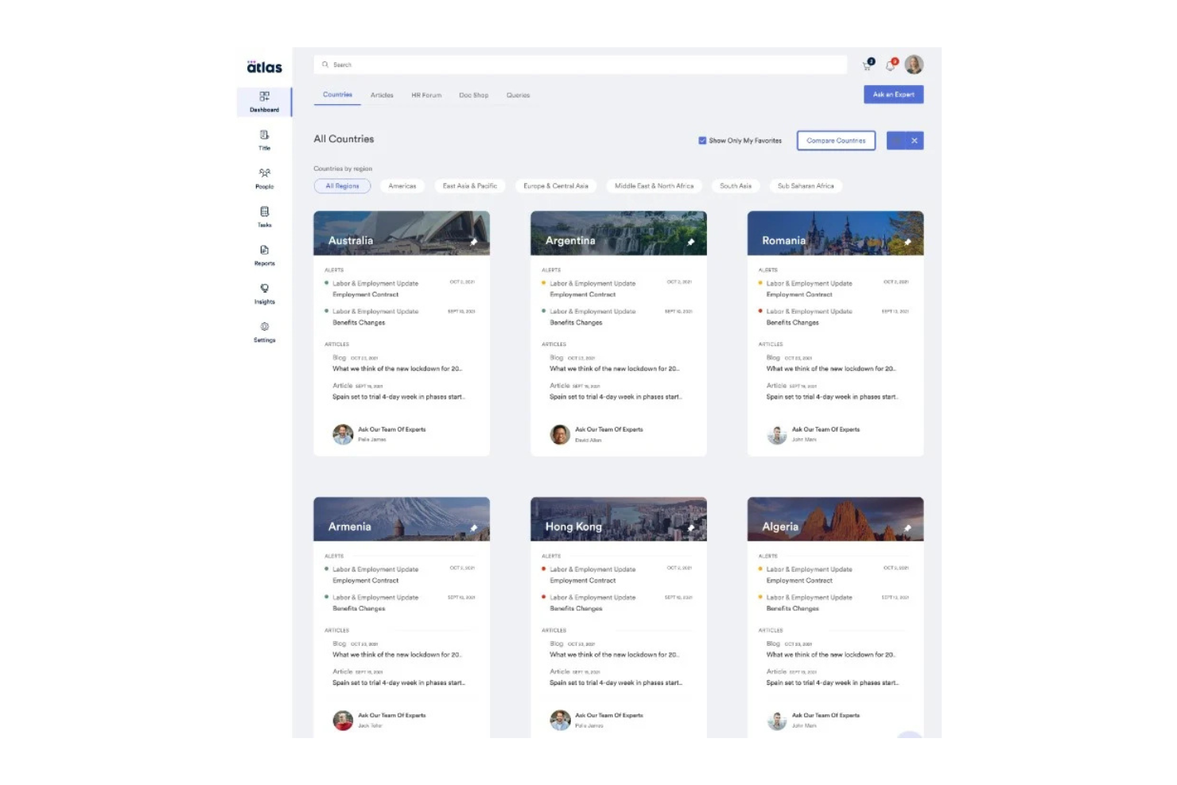Click Ask Our Team Of Experts on Romania

coord(825,429)
